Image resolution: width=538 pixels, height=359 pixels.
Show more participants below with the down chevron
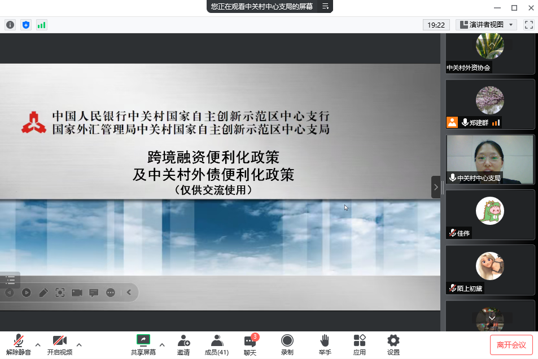click(x=492, y=318)
